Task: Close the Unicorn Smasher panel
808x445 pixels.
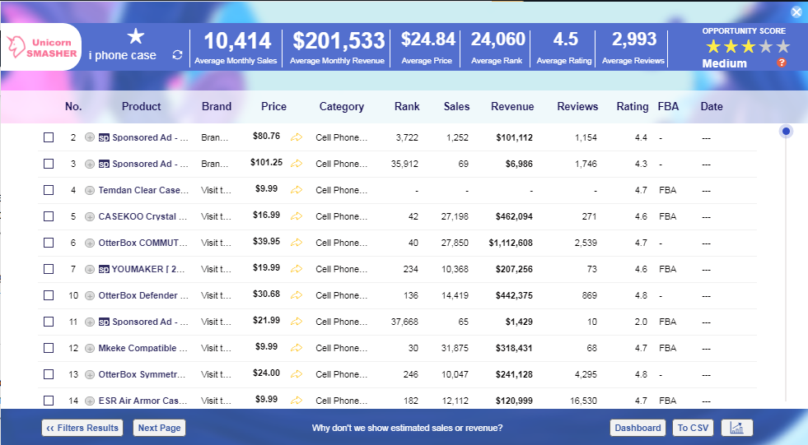Action: point(796,12)
